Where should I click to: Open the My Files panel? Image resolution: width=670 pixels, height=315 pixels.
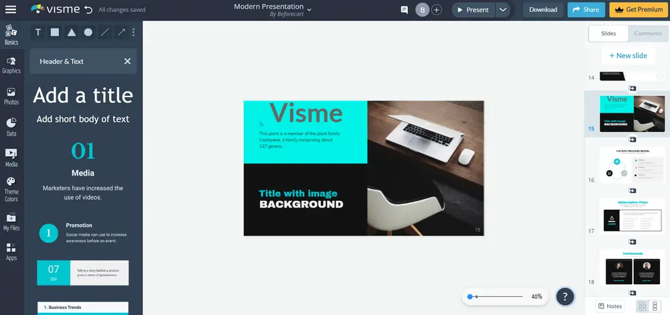click(11, 222)
